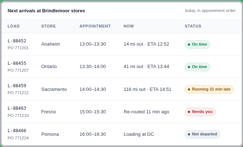Viewport: 243px width, 147px height.
Task: Click PO 771207 under load L-88455
Action: [18, 70]
